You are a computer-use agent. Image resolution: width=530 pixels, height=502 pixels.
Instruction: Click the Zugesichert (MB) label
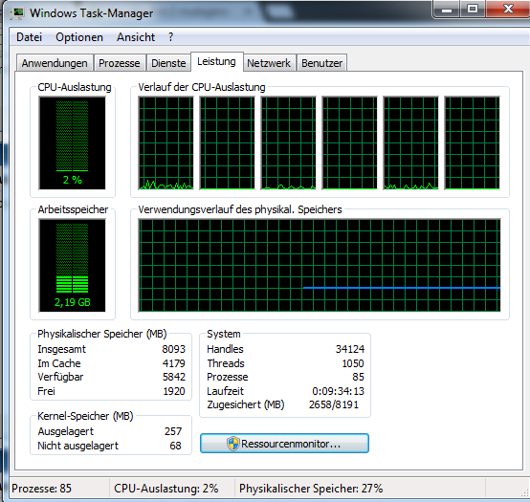(246, 404)
